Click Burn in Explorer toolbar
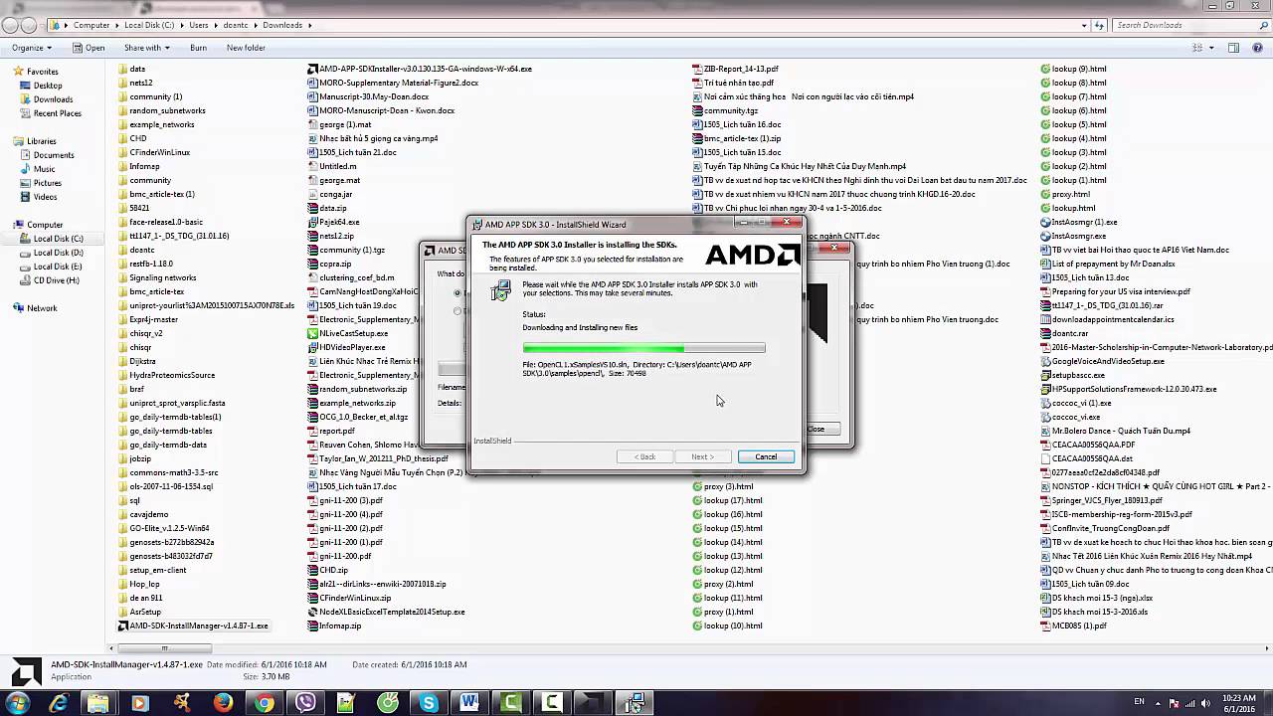Image resolution: width=1273 pixels, height=716 pixels. tap(198, 48)
